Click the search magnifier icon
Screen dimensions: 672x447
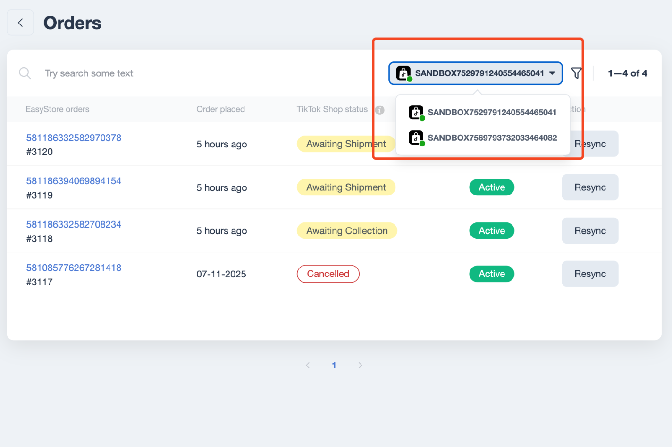[25, 73]
